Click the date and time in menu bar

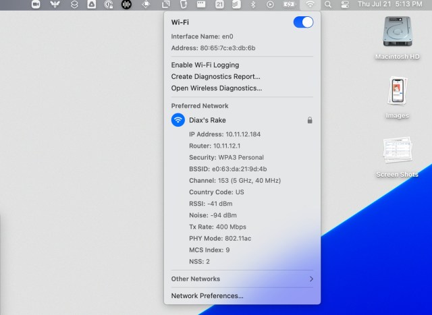(x=390, y=4)
